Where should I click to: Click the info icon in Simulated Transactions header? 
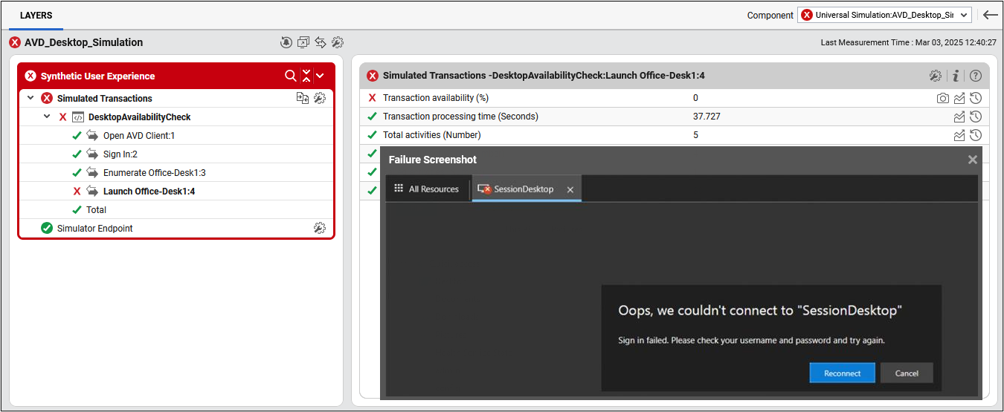(x=956, y=76)
